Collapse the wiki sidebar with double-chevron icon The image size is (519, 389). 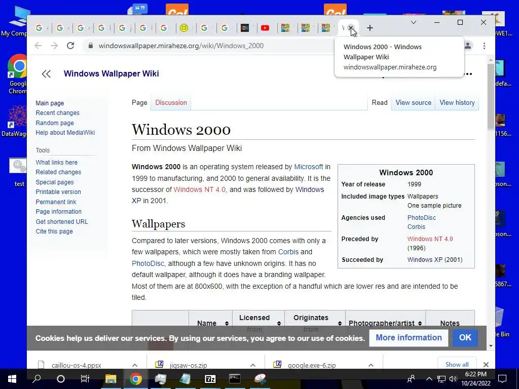(46, 74)
